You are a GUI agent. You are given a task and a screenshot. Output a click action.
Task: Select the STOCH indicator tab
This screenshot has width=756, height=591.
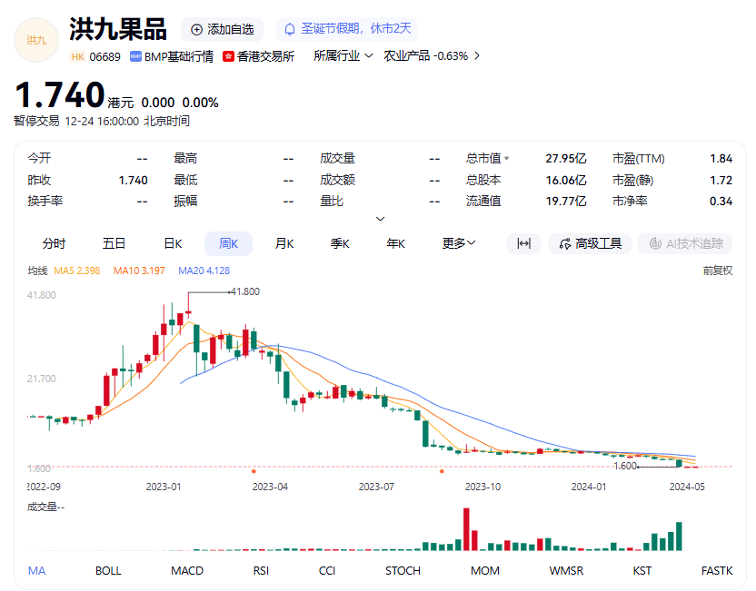[x=403, y=571]
